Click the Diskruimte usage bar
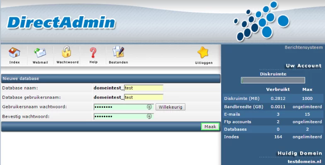This screenshot has width=325, height=165. point(273,80)
